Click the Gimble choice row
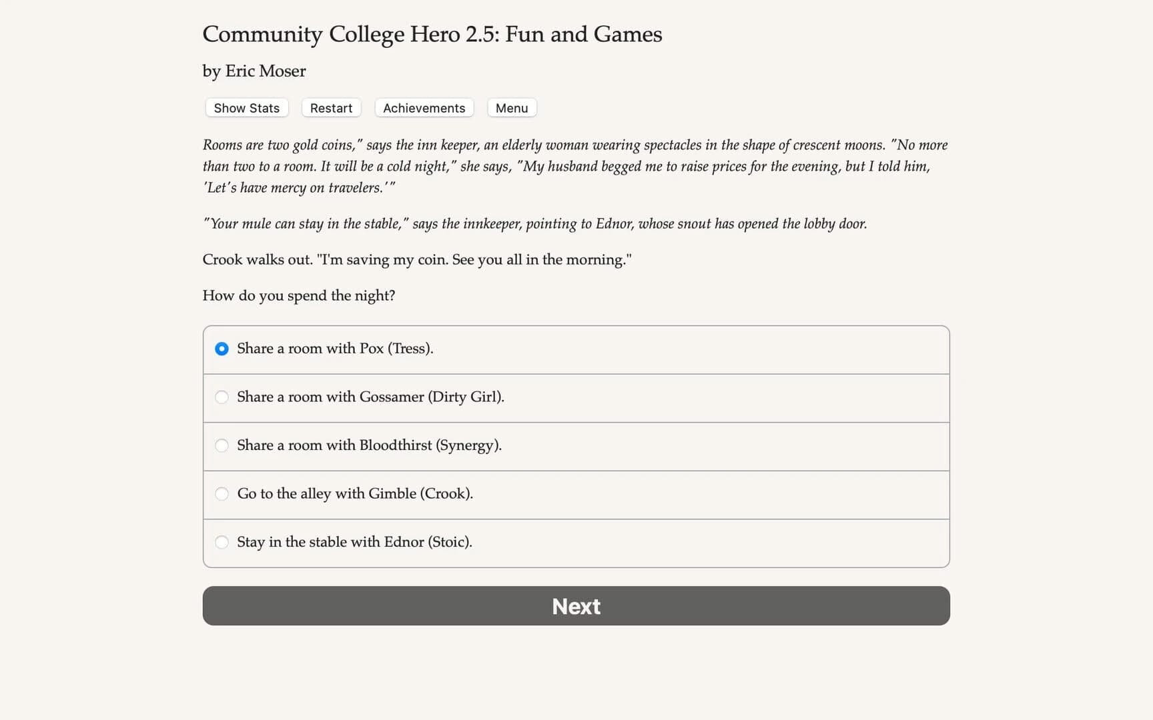 click(575, 495)
